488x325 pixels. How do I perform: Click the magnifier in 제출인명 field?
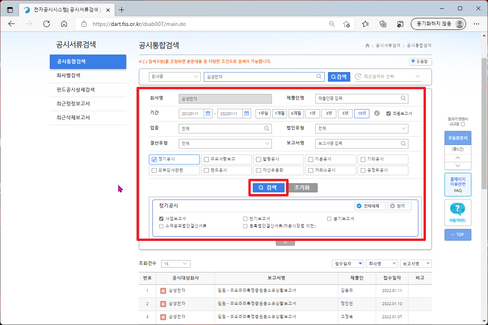403,98
